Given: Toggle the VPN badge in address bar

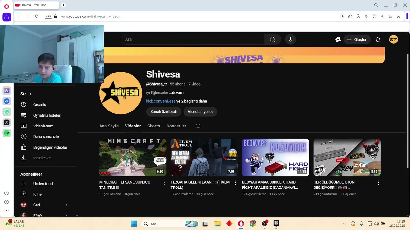Looking at the screenshot, I should (x=48, y=16).
